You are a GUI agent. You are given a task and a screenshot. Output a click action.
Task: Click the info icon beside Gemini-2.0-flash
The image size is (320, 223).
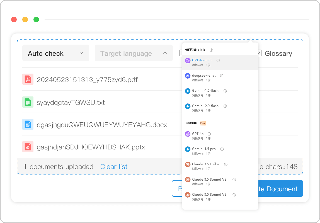point(225,106)
